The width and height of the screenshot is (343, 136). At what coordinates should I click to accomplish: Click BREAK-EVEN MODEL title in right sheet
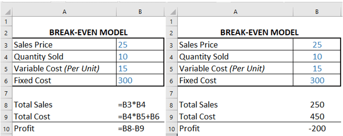[259, 33]
